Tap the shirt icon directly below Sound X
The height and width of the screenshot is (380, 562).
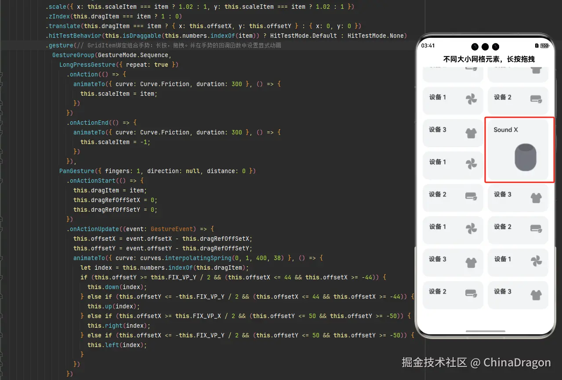click(536, 198)
